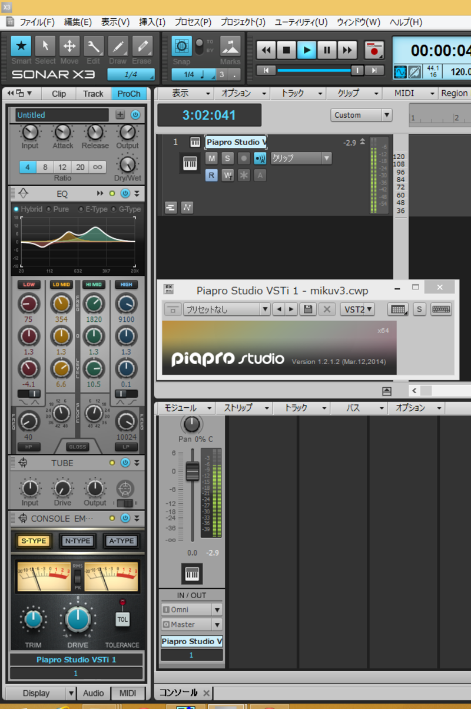Image resolution: width=471 pixels, height=709 pixels.
Task: Delete preset X button in VSTi window
Action: tap(327, 309)
